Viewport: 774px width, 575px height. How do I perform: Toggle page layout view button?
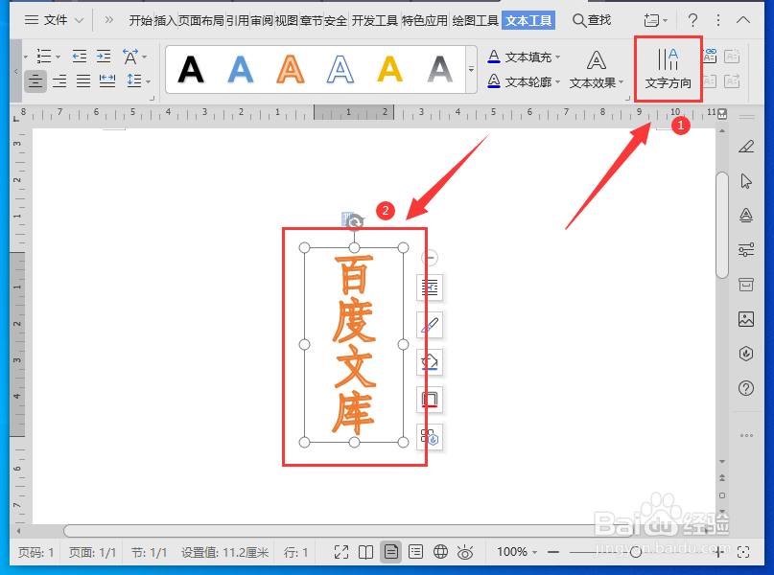[x=391, y=552]
